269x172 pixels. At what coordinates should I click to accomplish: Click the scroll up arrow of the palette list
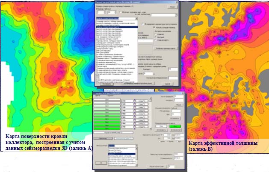tap(150, 98)
